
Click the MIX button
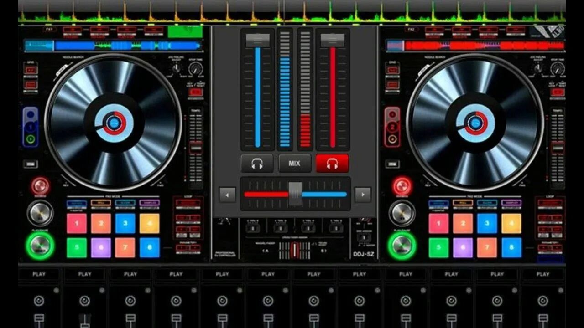click(x=295, y=164)
